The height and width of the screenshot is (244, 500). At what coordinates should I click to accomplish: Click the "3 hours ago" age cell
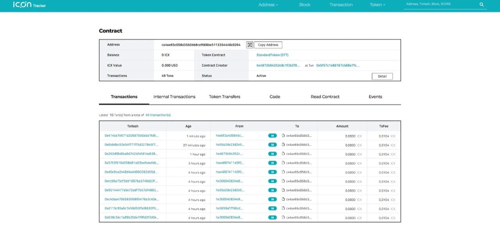coord(196,163)
